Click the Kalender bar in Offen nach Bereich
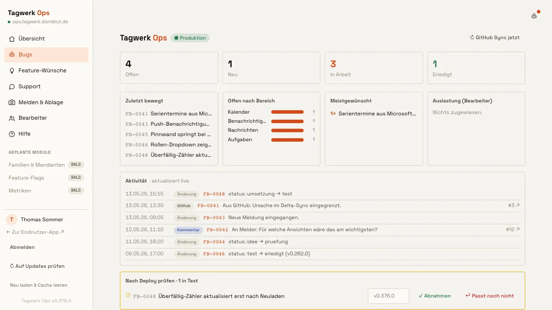 [287, 112]
